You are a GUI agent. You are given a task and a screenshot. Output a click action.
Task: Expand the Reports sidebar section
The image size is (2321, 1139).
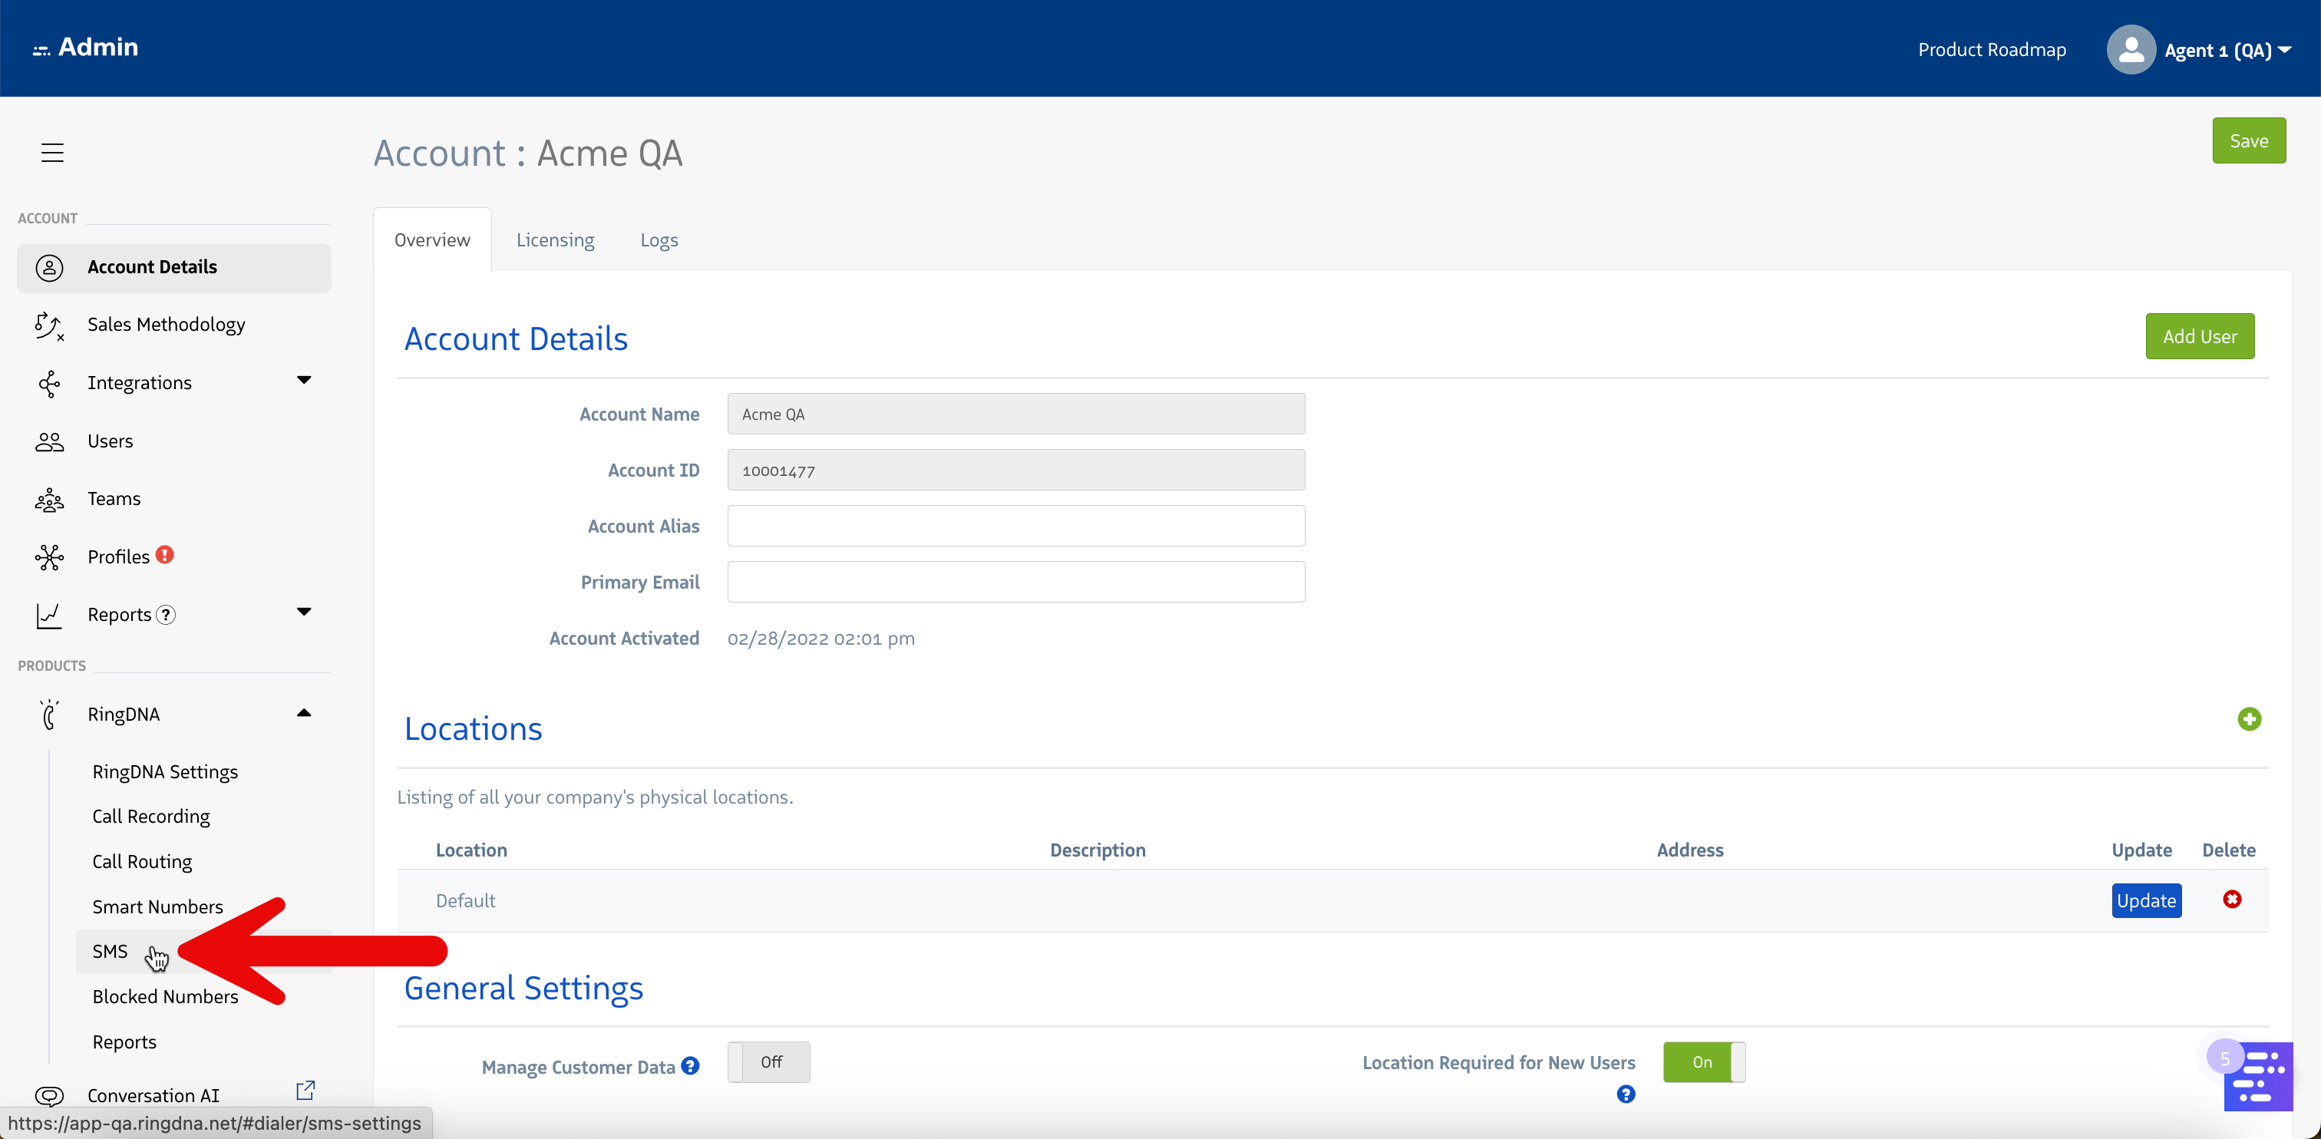click(304, 612)
